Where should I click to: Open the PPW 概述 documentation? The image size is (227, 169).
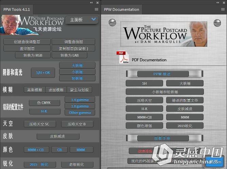[x=163, y=74]
